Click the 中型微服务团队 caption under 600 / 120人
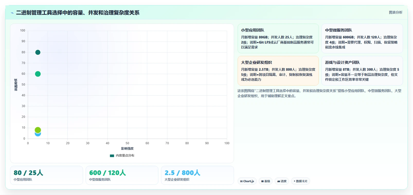The height and width of the screenshot is (195, 413). click(x=100, y=180)
